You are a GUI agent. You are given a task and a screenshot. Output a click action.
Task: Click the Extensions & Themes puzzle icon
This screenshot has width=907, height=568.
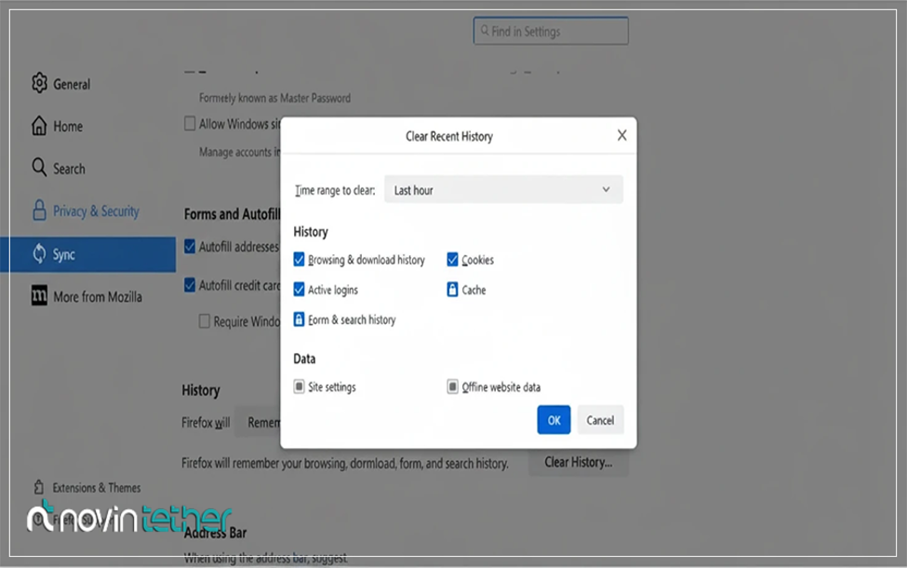[38, 488]
